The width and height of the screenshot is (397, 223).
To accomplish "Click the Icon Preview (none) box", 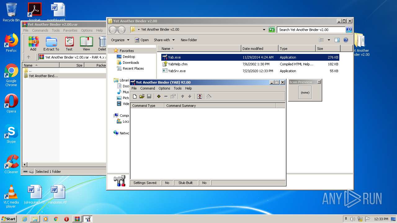I will tap(305, 93).
